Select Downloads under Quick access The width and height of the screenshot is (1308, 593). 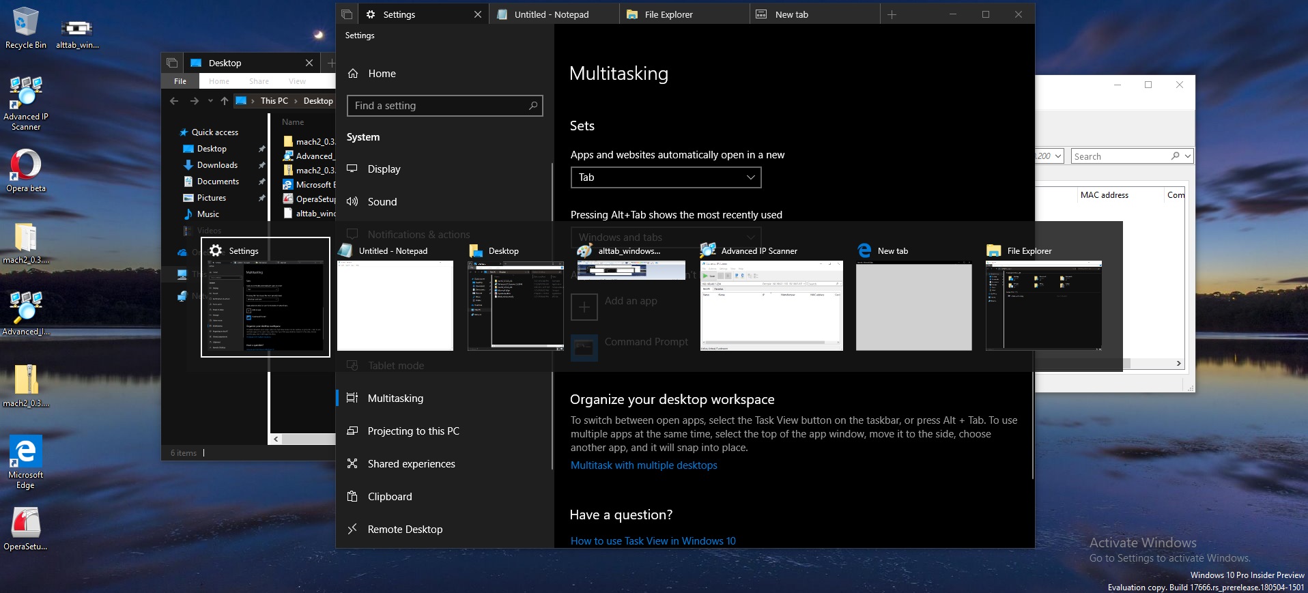click(x=217, y=165)
